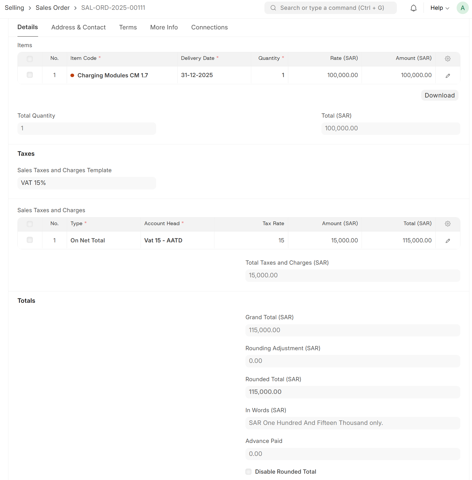Screen dimensions: 472x480
Task: Click the red status dot beside Charging Modules
Action: click(72, 75)
